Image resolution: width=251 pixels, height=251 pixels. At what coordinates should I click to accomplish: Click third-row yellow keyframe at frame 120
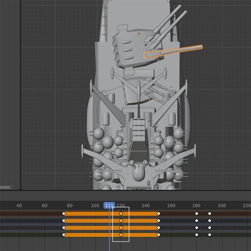click(x=121, y=228)
